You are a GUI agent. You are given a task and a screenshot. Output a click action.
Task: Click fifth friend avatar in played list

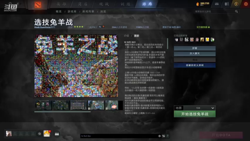(197, 39)
